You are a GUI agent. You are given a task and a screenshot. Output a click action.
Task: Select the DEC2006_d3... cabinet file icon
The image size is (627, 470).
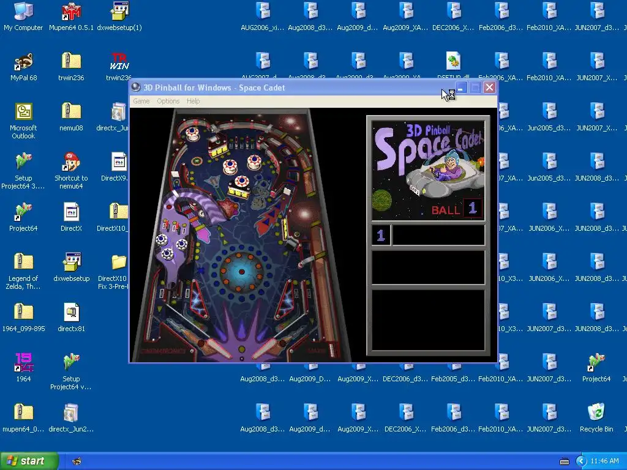pyautogui.click(x=405, y=368)
